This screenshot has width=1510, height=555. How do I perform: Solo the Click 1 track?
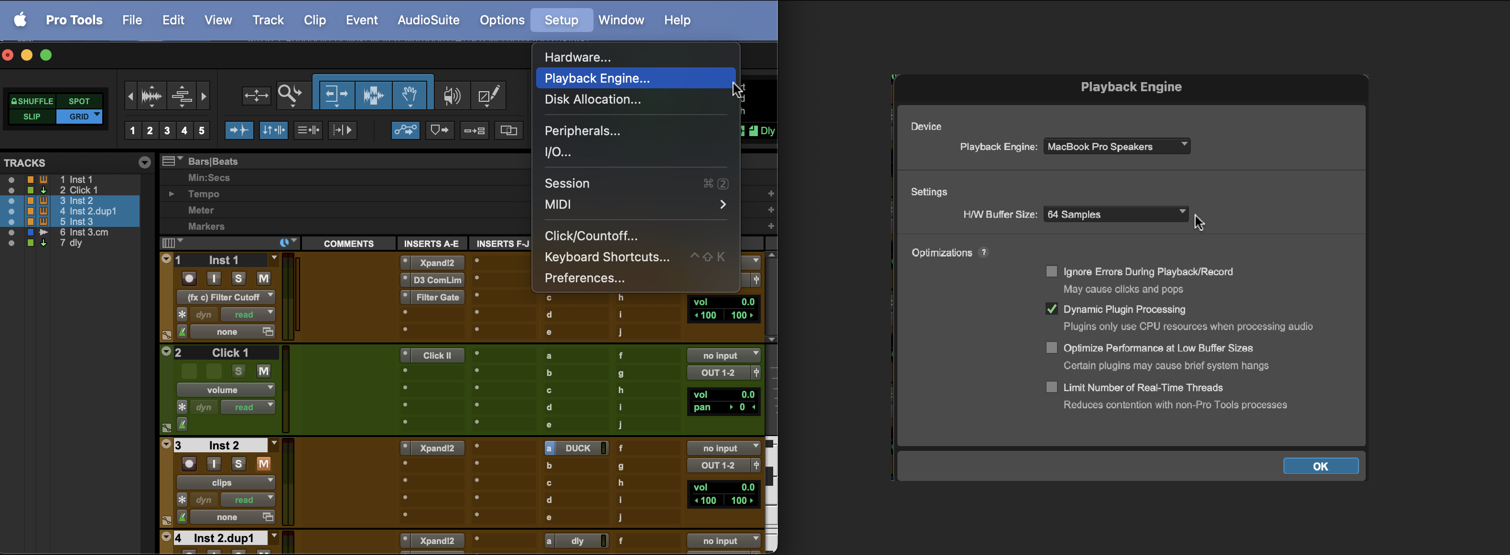pos(238,371)
